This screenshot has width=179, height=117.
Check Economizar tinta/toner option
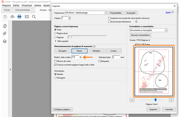tap(109, 21)
